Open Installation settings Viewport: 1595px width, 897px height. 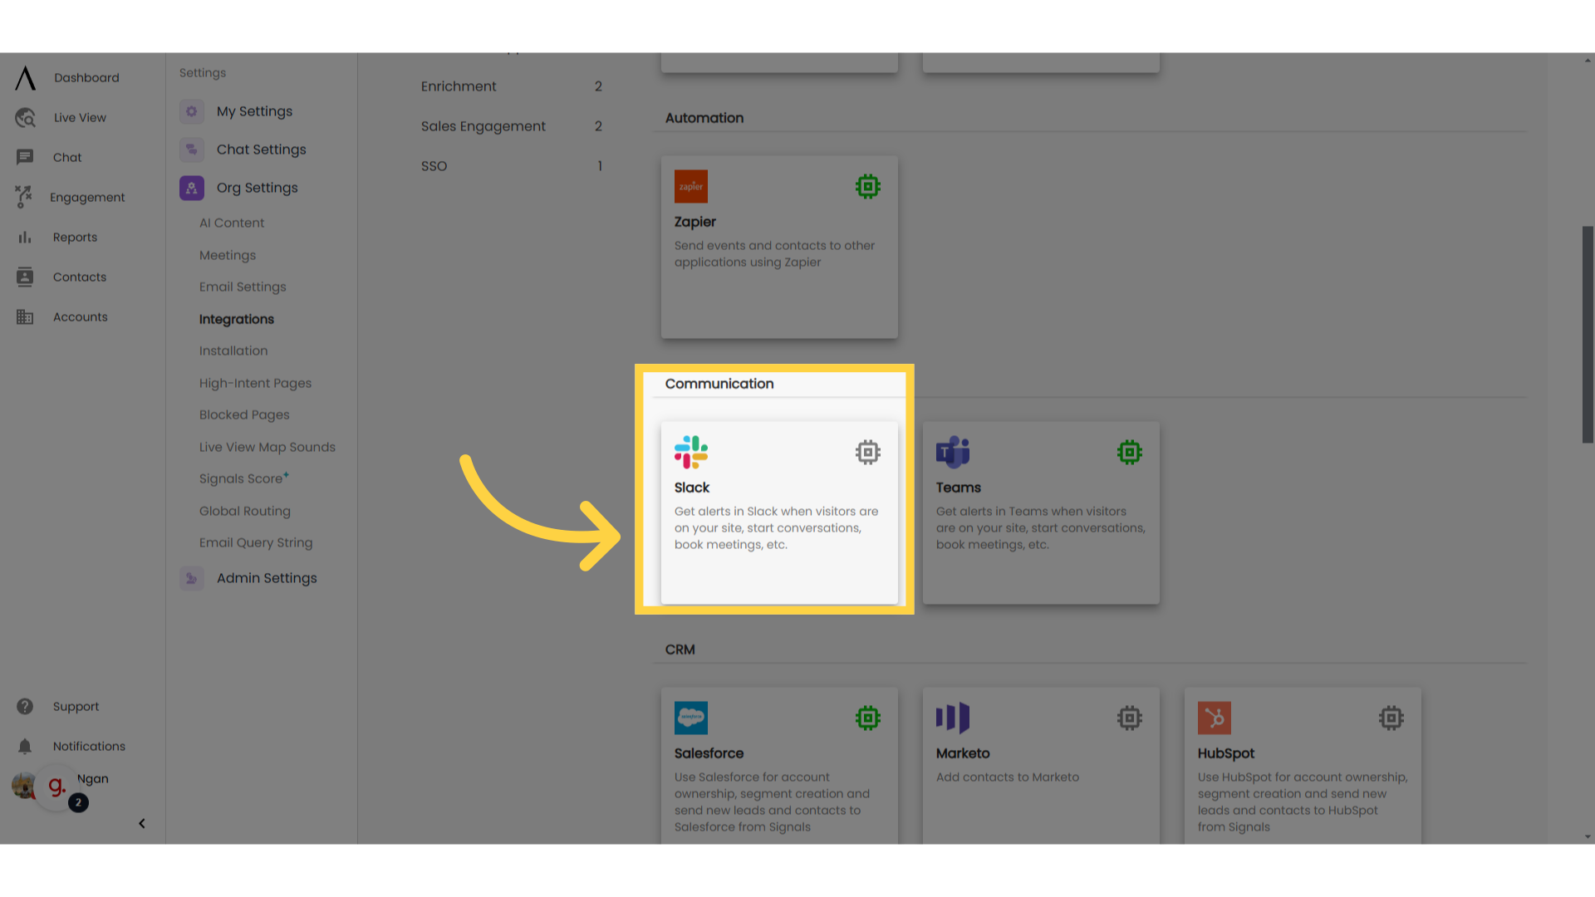pos(233,351)
